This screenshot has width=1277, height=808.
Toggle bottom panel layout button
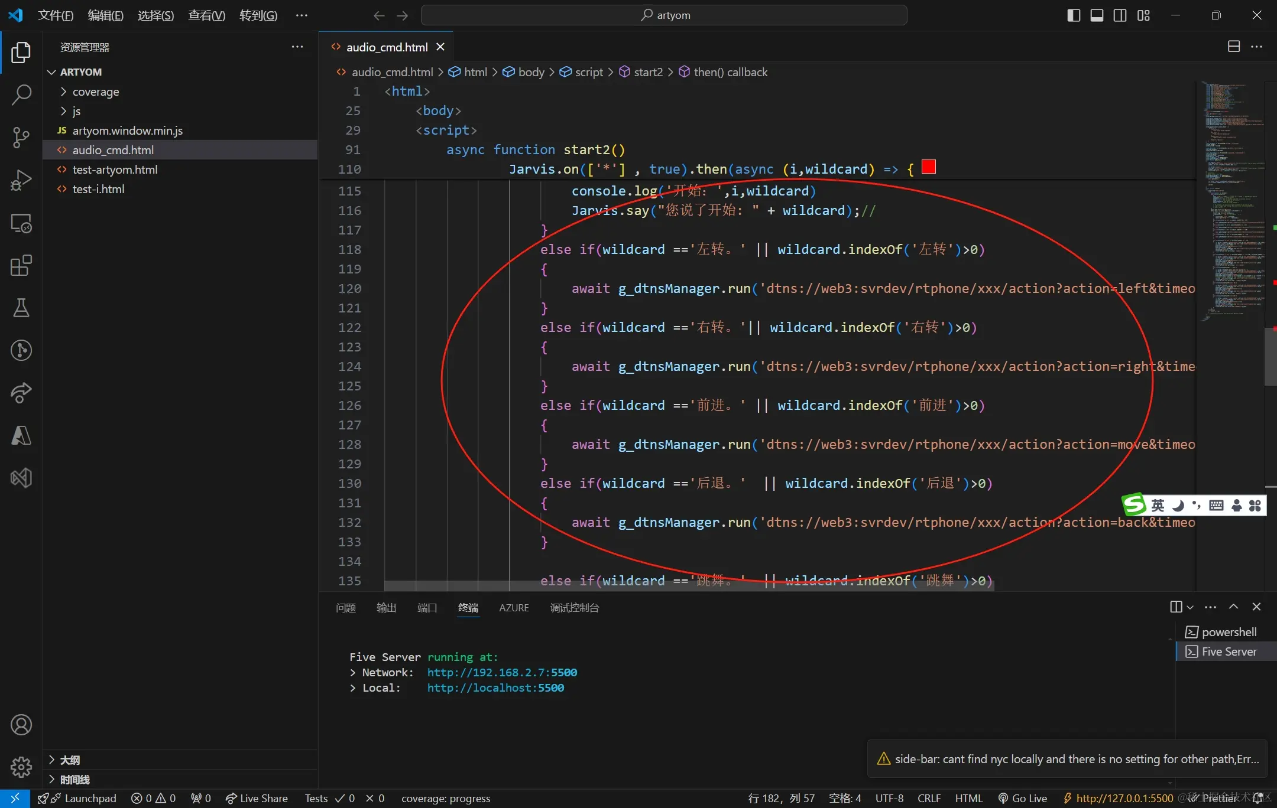pos(1097,15)
